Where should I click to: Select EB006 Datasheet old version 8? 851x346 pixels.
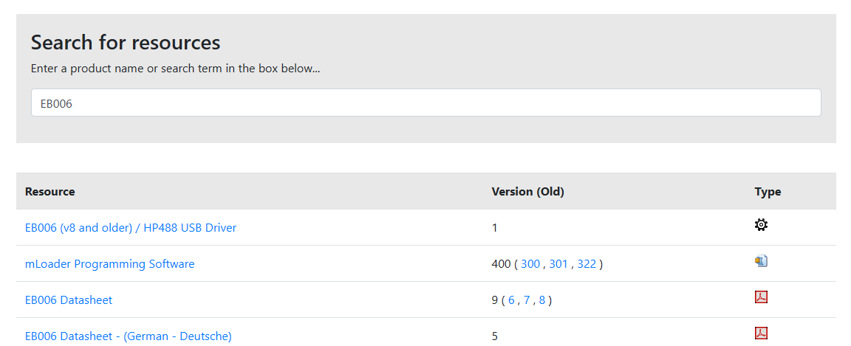(x=541, y=300)
